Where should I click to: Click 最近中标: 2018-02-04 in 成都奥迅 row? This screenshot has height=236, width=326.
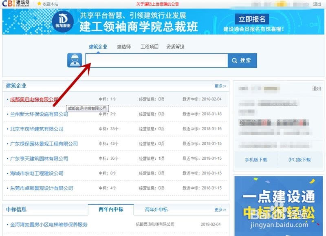click(x=202, y=99)
